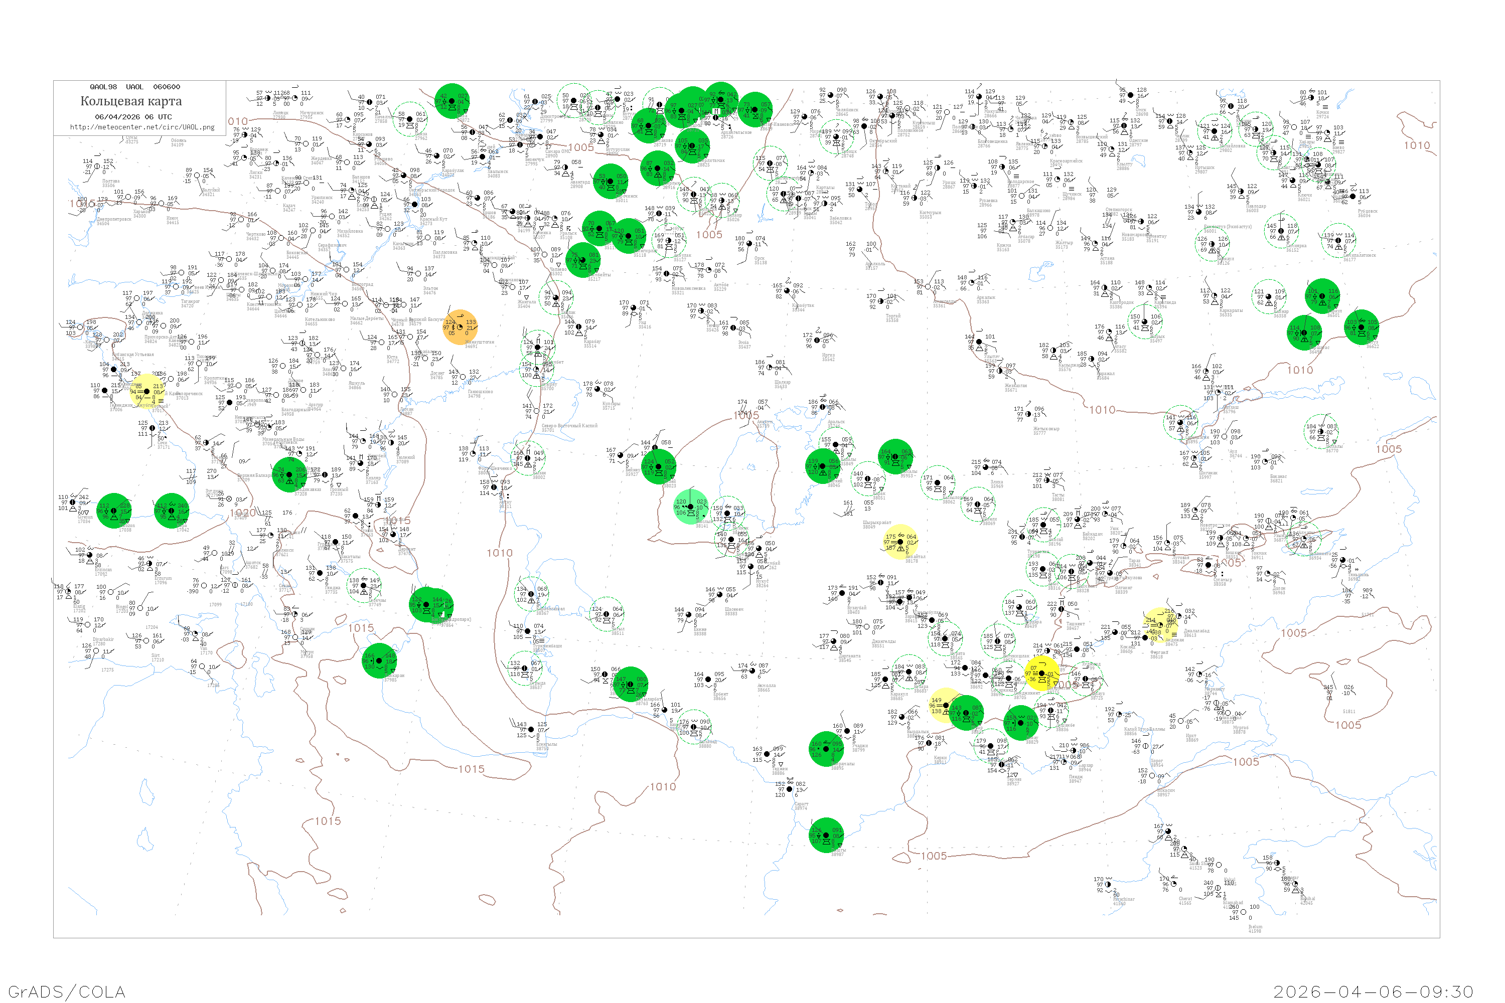This screenshot has height=1003, width=1505.
Task: Select the Воронеж station label
Action: 259,150
